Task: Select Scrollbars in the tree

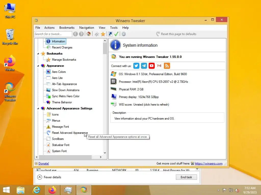Action: [58, 139]
